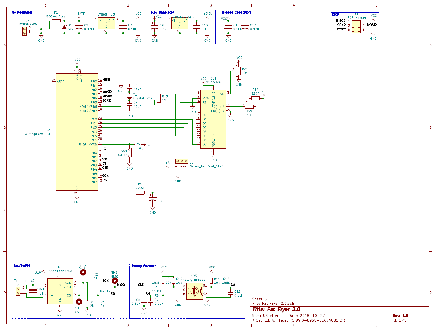Click the MH2 SCK mounting hole
This screenshot has height=330, width=437.
83,272
